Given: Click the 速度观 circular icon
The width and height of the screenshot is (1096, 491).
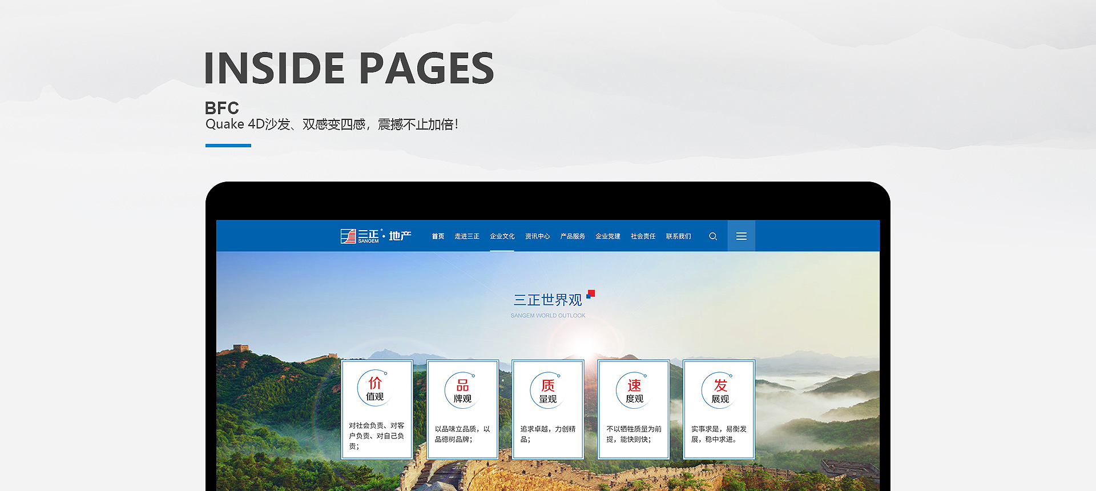Looking at the screenshot, I should (x=634, y=391).
